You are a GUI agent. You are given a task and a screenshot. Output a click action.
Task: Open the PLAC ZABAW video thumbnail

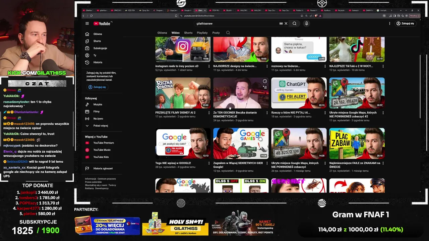[357, 143]
